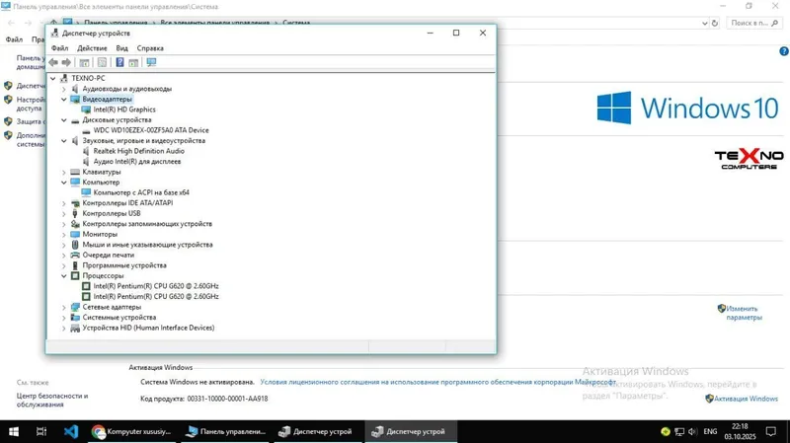The width and height of the screenshot is (790, 443).
Task: Click the Realtek High Definition Audio speaker icon
Action: [86, 151]
